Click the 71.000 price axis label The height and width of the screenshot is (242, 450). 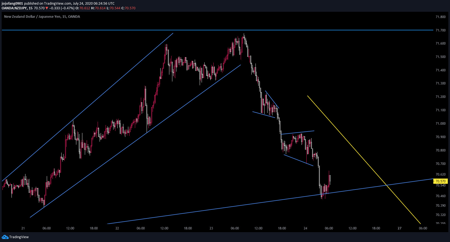click(440, 124)
